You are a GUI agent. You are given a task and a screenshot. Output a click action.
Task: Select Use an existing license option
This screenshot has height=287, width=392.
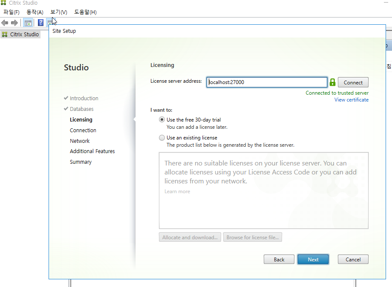pos(162,138)
